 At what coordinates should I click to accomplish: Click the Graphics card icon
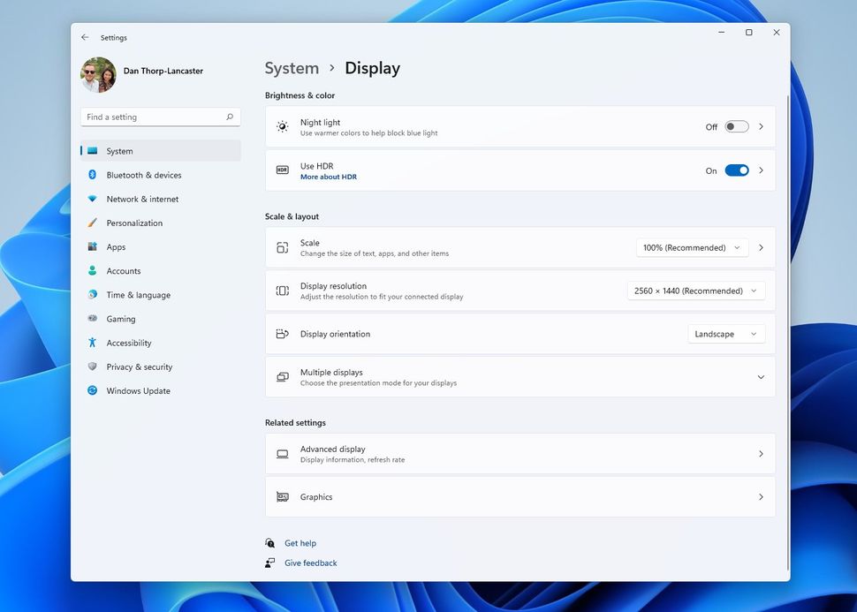click(282, 497)
